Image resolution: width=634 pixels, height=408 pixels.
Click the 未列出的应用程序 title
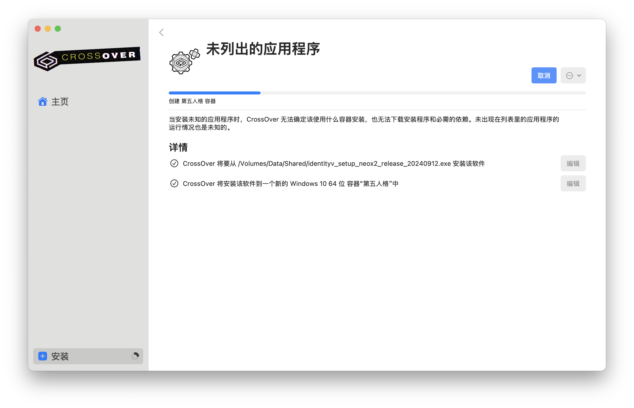263,49
